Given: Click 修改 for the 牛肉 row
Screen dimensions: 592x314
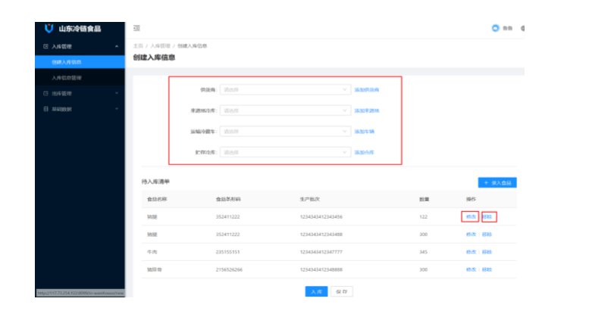Looking at the screenshot, I should coord(471,252).
